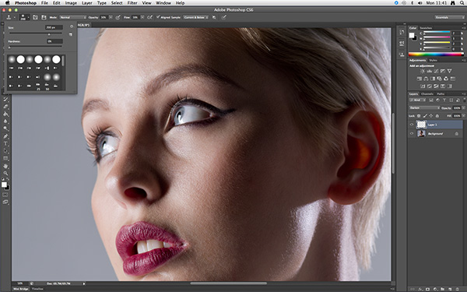Add a Hue/Saturation adjustment
467x292 pixels.
coord(419,79)
